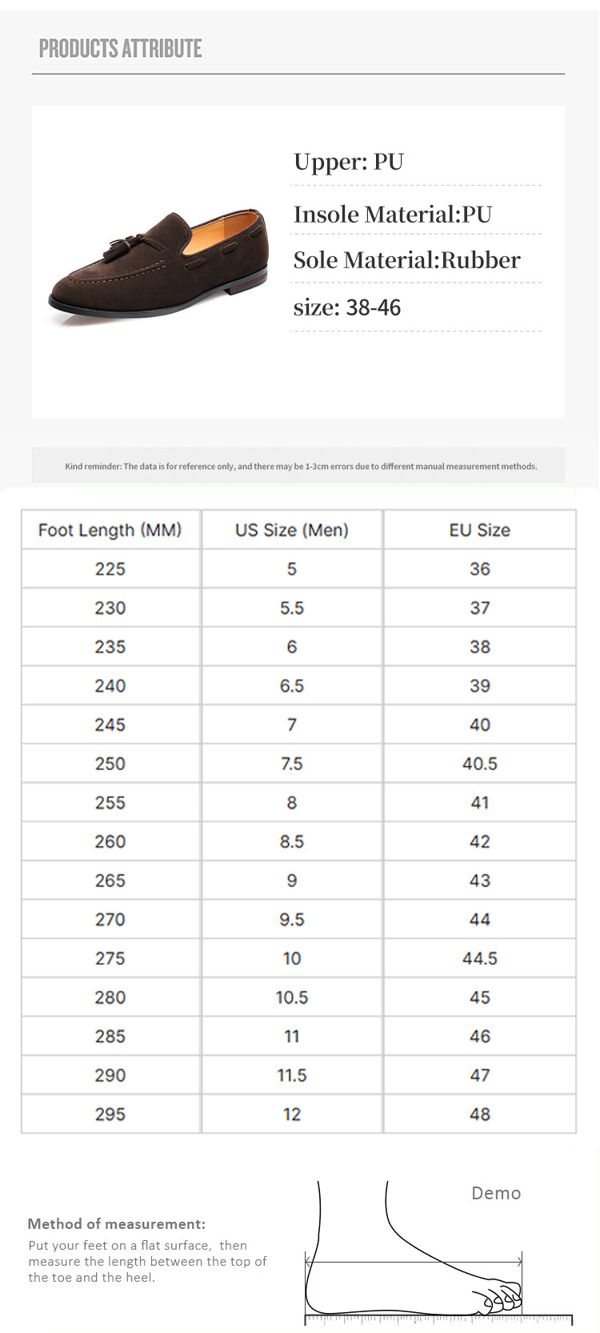Click the EU Size column header
The height and width of the screenshot is (1333, 600).
click(x=479, y=530)
